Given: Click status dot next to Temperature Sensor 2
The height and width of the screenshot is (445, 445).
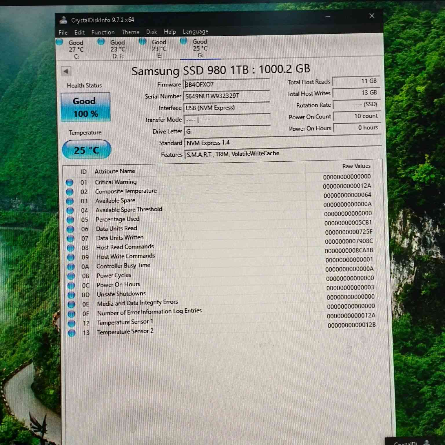Looking at the screenshot, I should tap(71, 333).
